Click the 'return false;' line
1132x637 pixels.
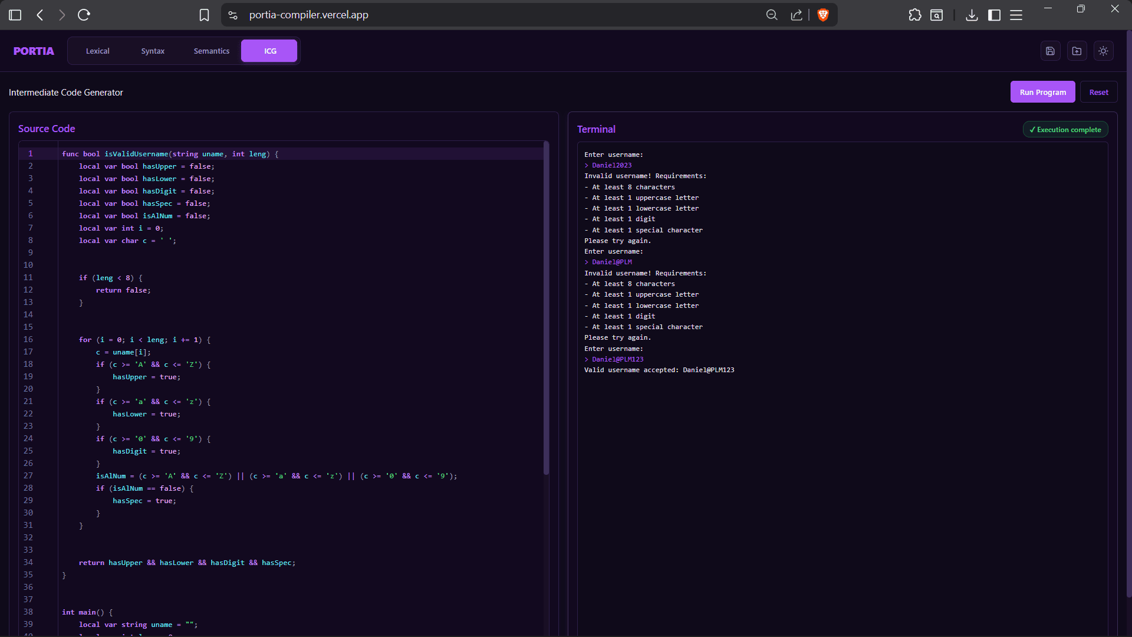click(x=123, y=290)
